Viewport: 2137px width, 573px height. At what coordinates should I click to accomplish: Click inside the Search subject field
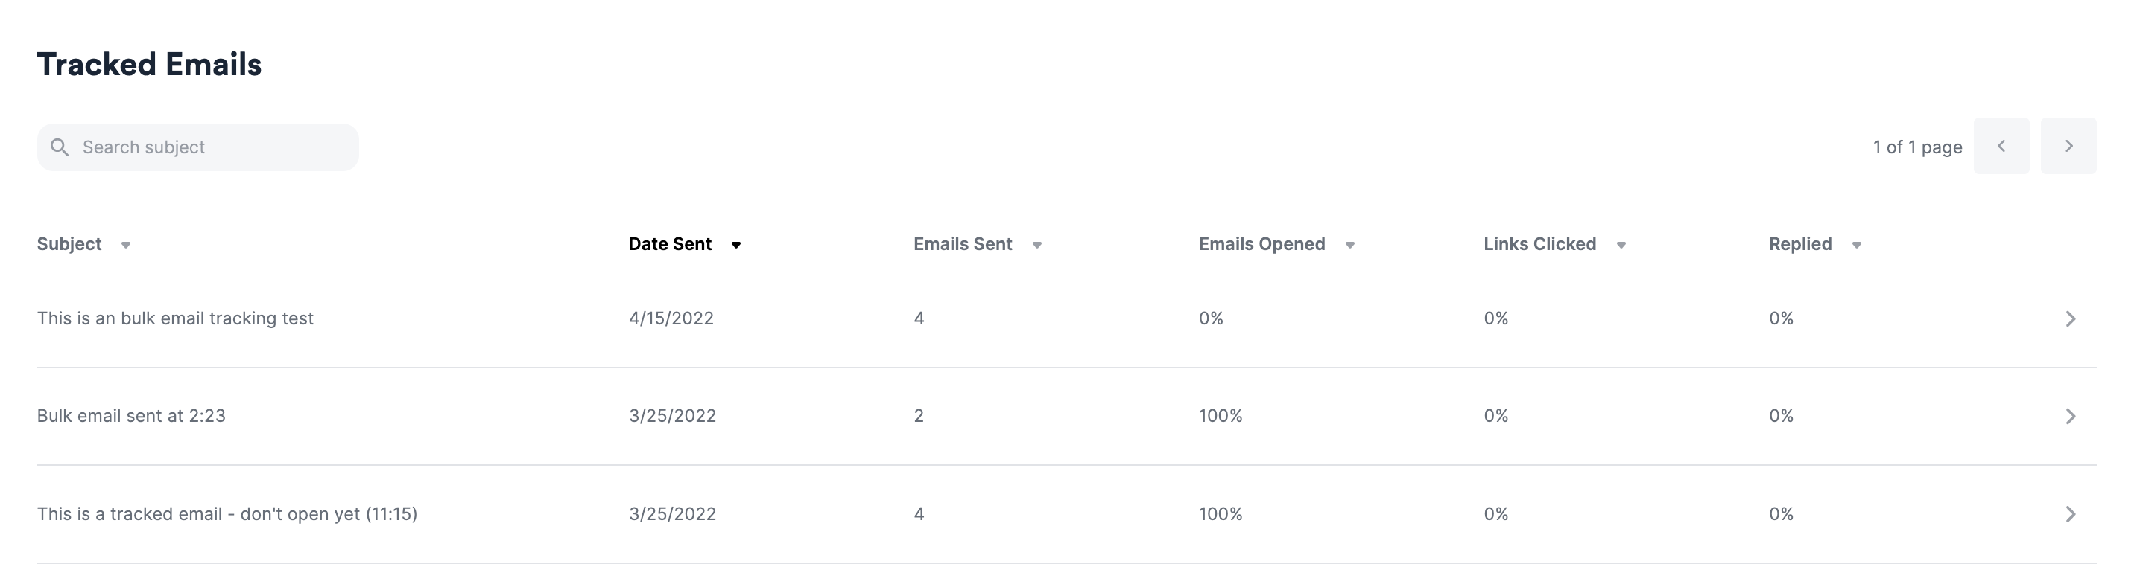point(199,146)
